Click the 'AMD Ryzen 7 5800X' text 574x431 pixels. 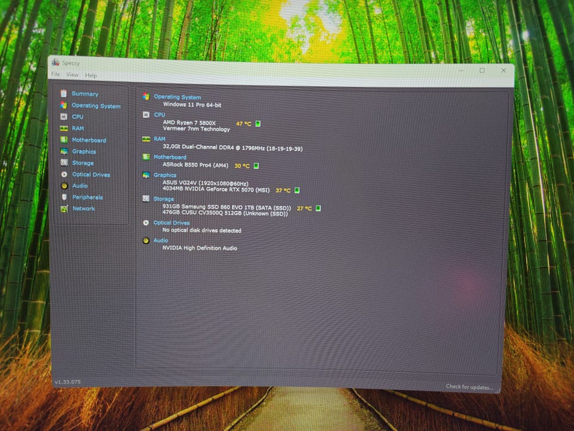(190, 123)
